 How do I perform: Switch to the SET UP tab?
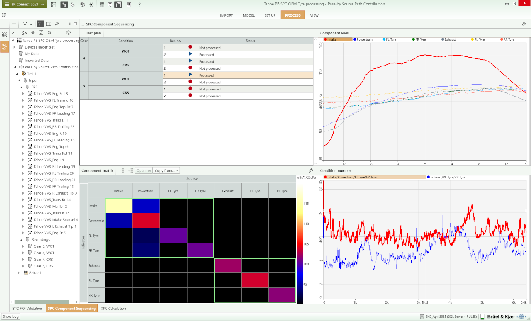coord(270,15)
